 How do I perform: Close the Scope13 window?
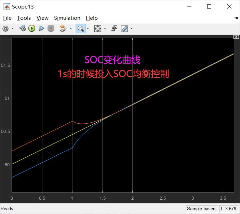point(229,6)
